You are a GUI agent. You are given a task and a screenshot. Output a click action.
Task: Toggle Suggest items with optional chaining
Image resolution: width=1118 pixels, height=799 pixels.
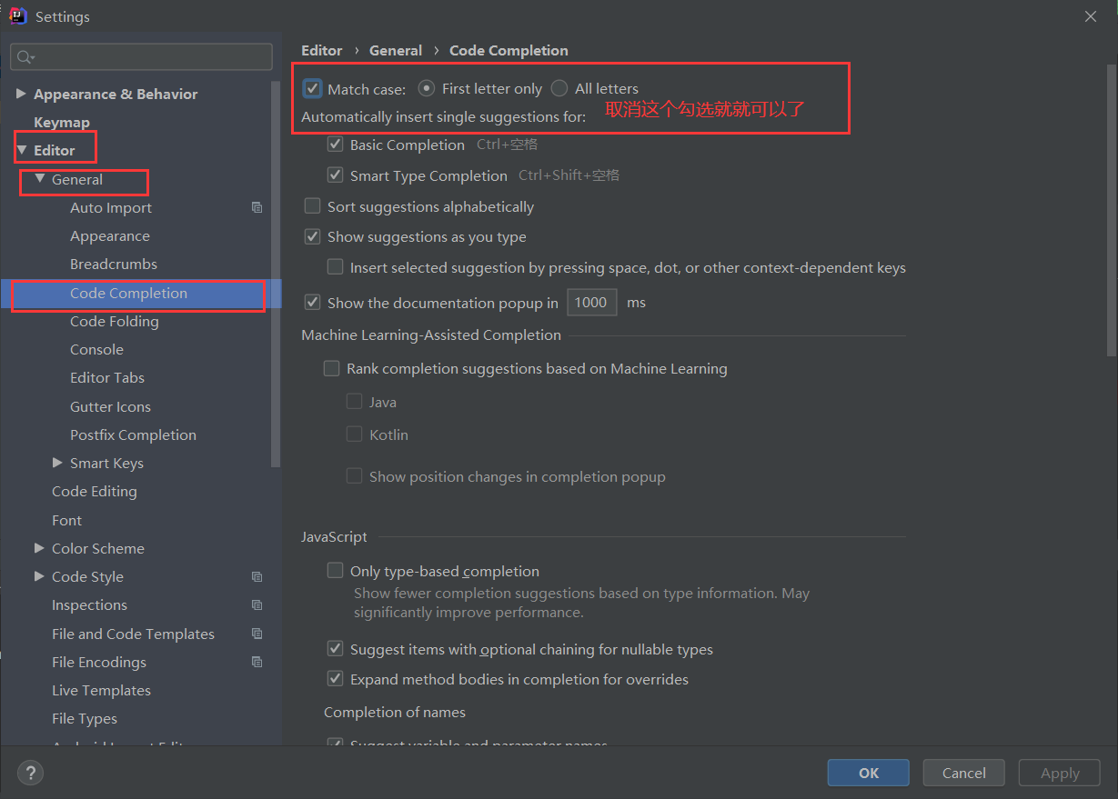tap(335, 649)
